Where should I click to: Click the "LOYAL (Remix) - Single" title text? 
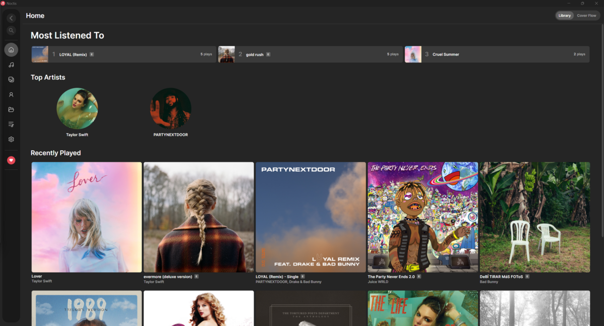coord(277,277)
